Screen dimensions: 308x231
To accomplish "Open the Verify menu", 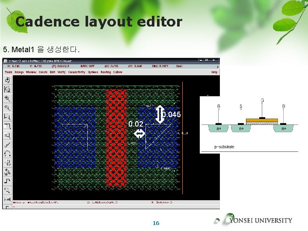I will [62, 72].
